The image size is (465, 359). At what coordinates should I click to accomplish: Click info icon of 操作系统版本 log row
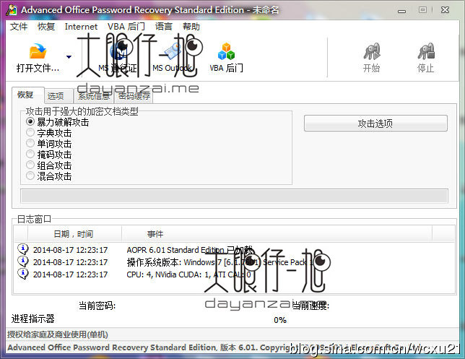pyautogui.click(x=23, y=261)
